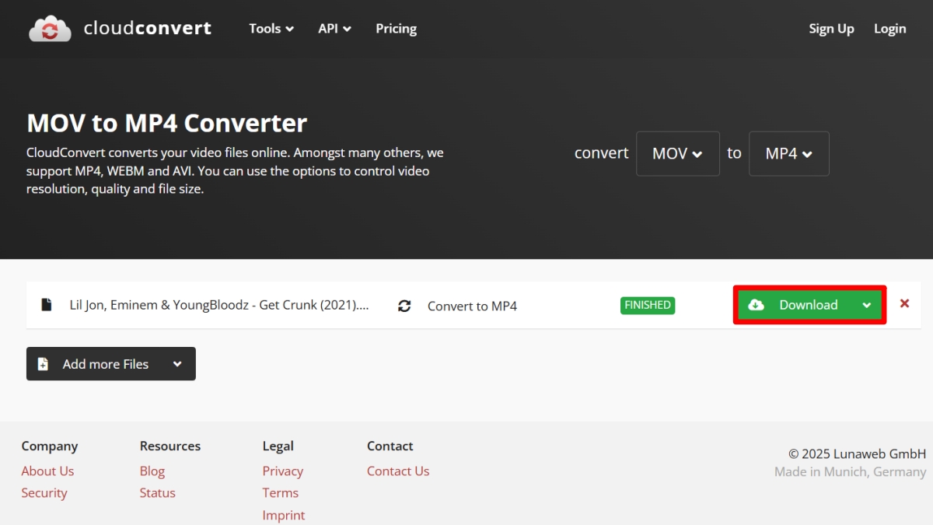Click the cloudconvert wordmark text
Screen dimensions: 933x525
(x=147, y=29)
